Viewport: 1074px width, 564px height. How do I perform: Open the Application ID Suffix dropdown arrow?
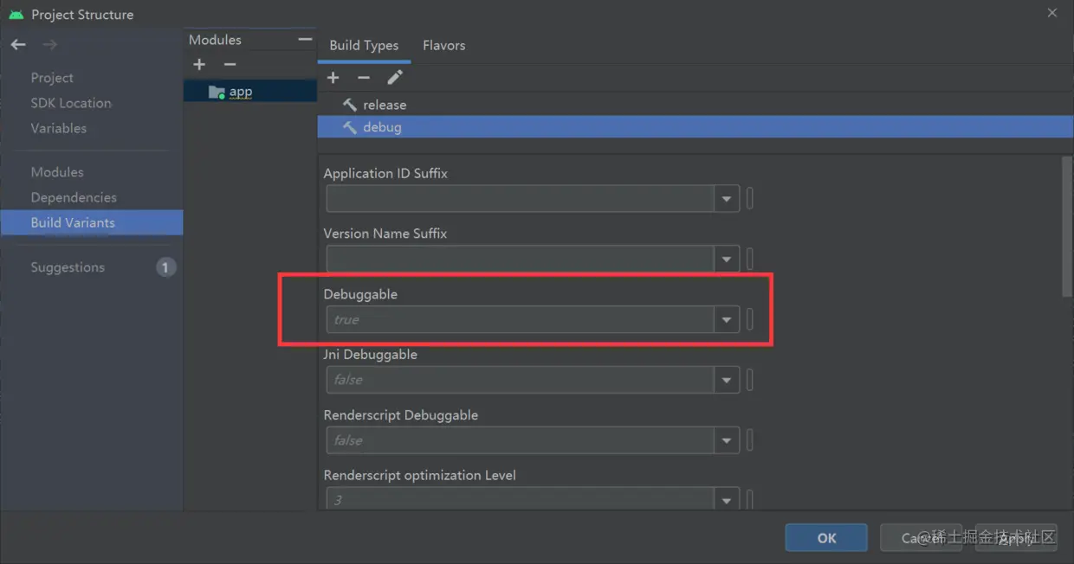pyautogui.click(x=727, y=199)
